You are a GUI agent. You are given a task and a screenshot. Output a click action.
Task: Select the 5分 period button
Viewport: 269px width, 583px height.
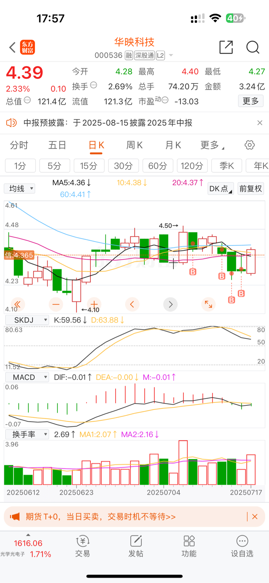click(x=55, y=166)
